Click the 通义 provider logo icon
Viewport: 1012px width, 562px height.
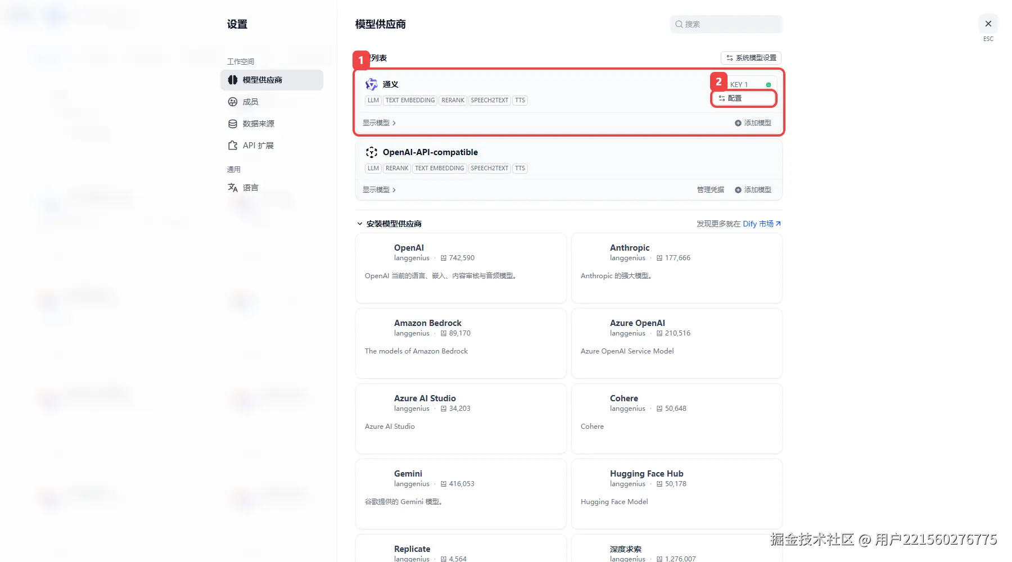[372, 84]
